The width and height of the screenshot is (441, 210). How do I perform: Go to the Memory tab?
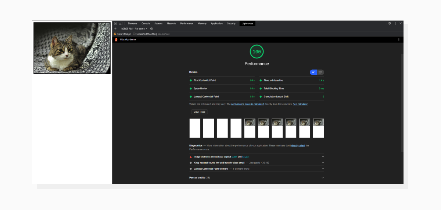202,23
